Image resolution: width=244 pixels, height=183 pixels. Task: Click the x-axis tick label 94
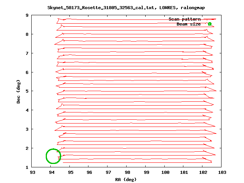coord(51,172)
